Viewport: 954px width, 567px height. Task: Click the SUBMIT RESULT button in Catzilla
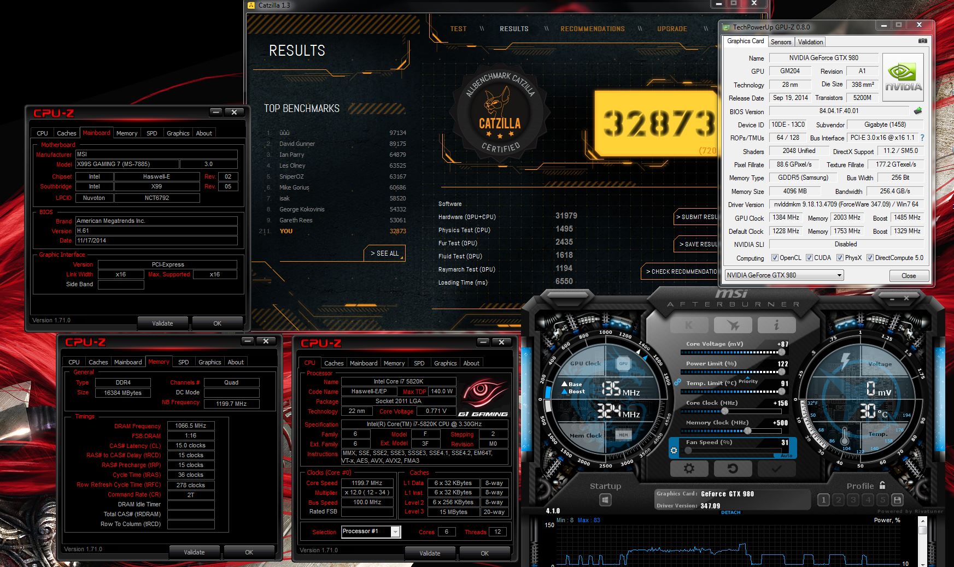(x=695, y=217)
